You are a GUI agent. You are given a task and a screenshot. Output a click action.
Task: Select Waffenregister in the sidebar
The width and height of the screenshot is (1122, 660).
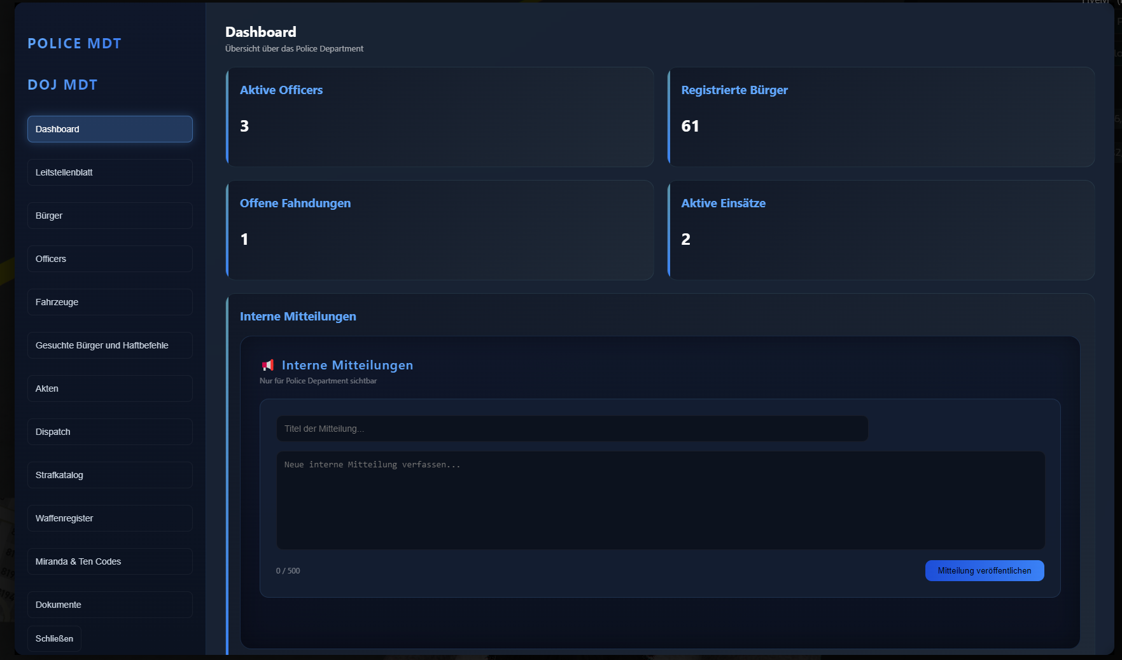[109, 518]
